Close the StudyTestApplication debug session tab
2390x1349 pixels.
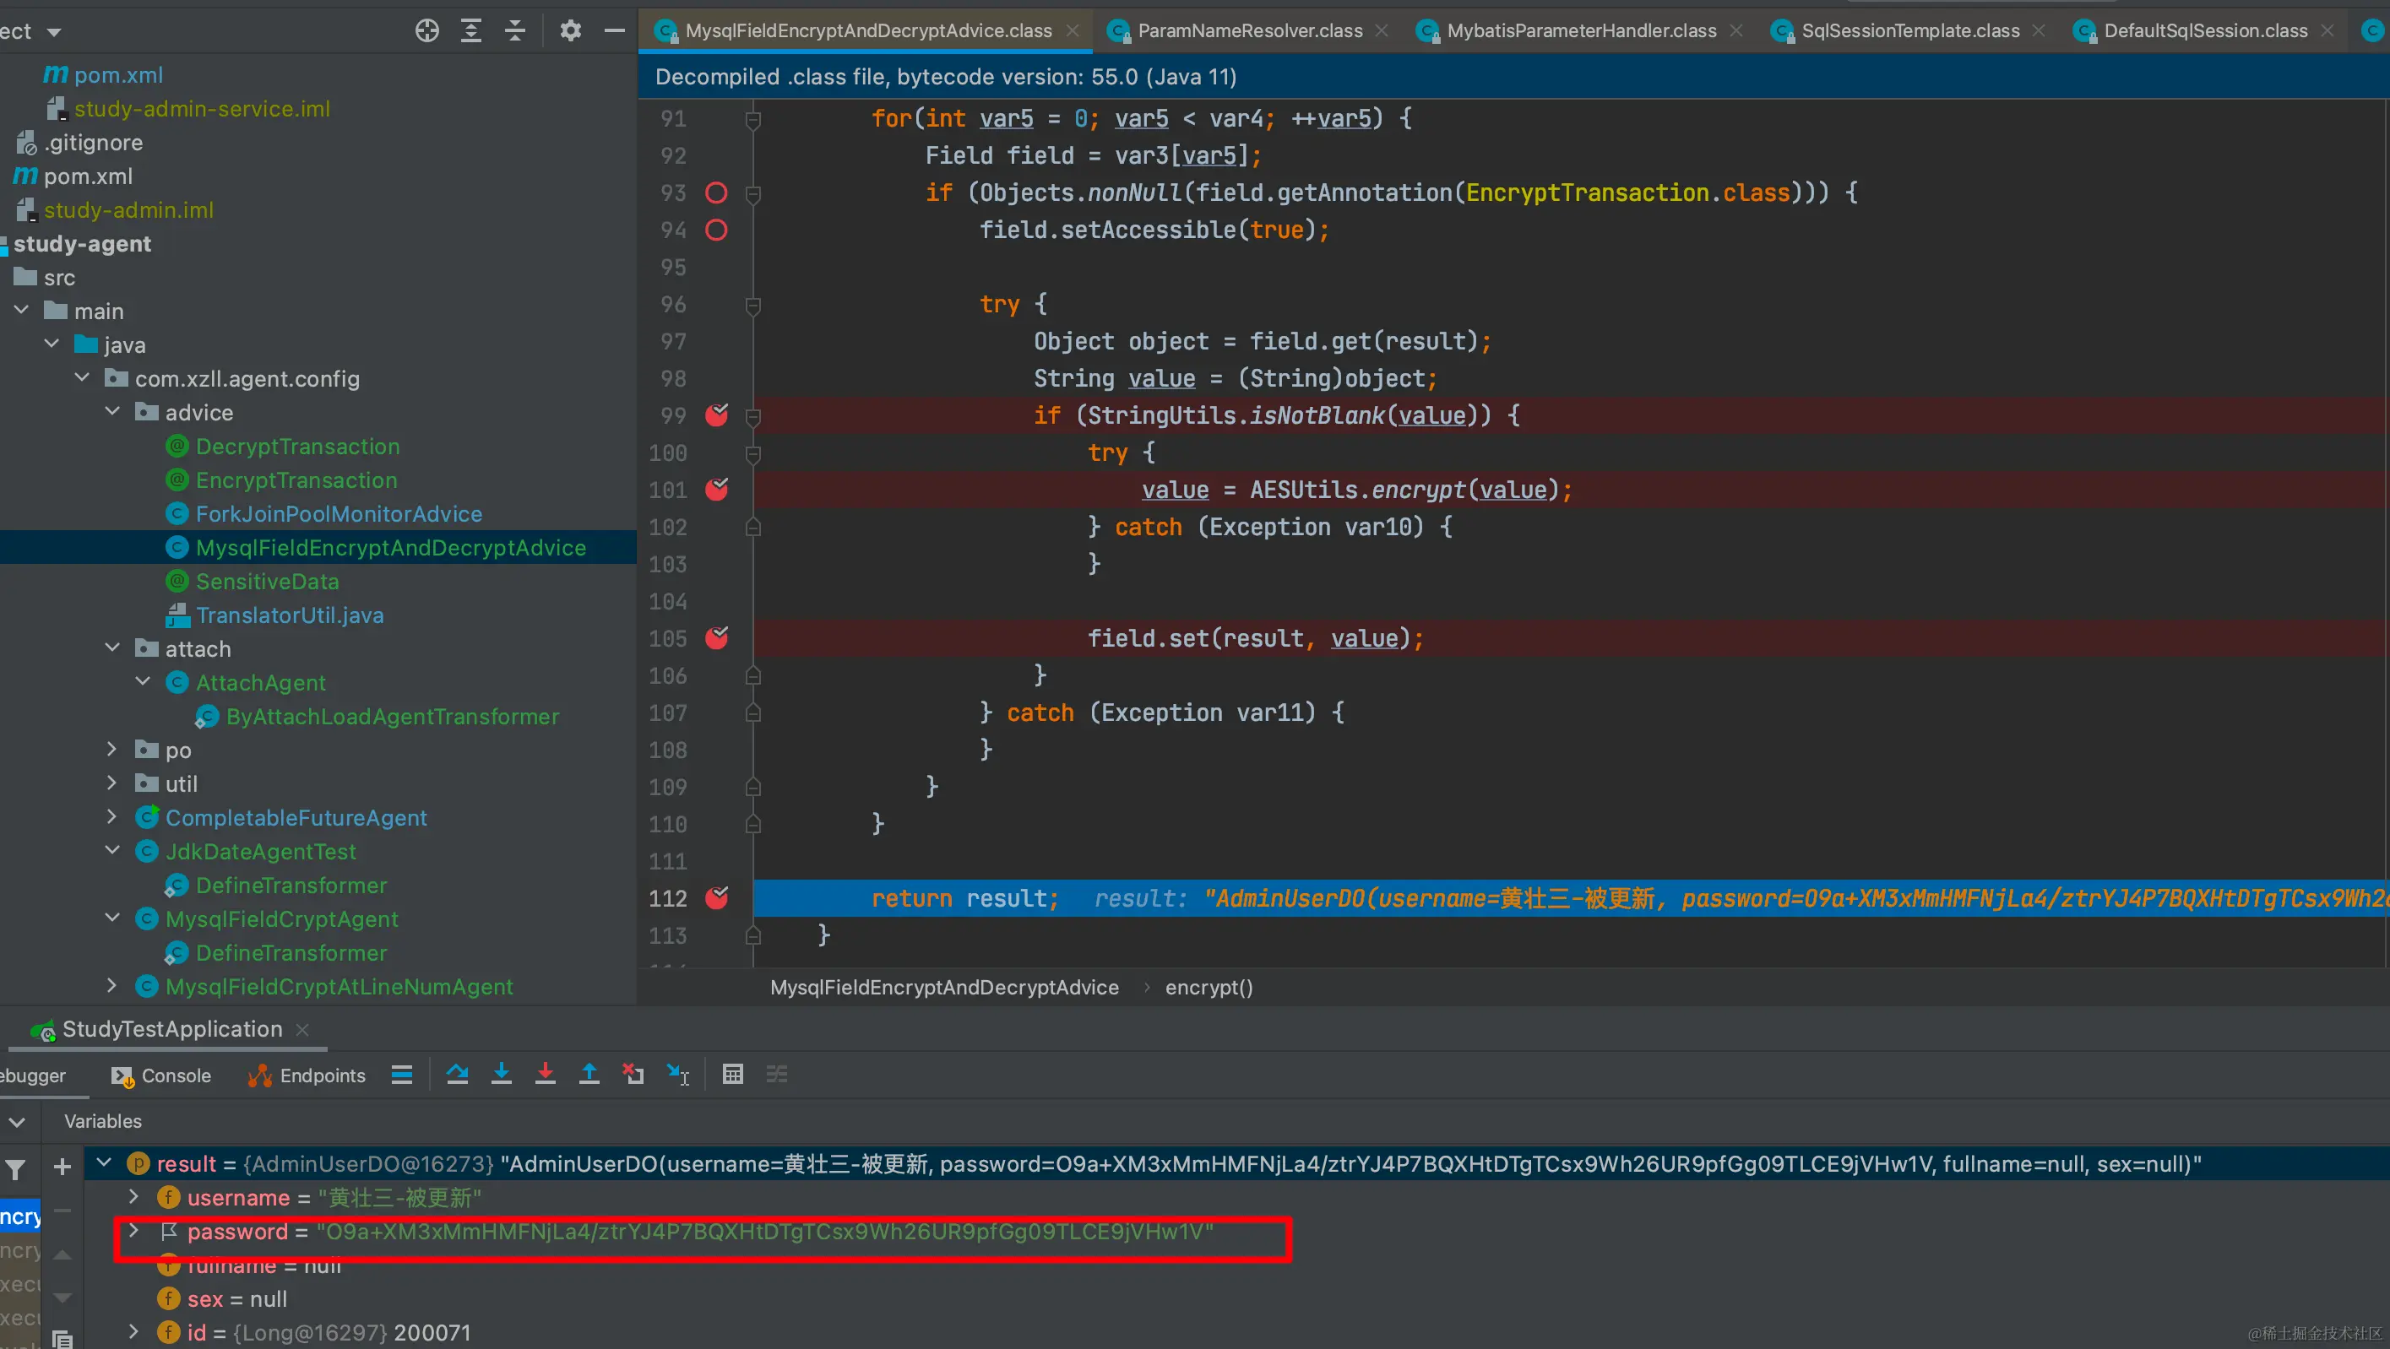[302, 1030]
